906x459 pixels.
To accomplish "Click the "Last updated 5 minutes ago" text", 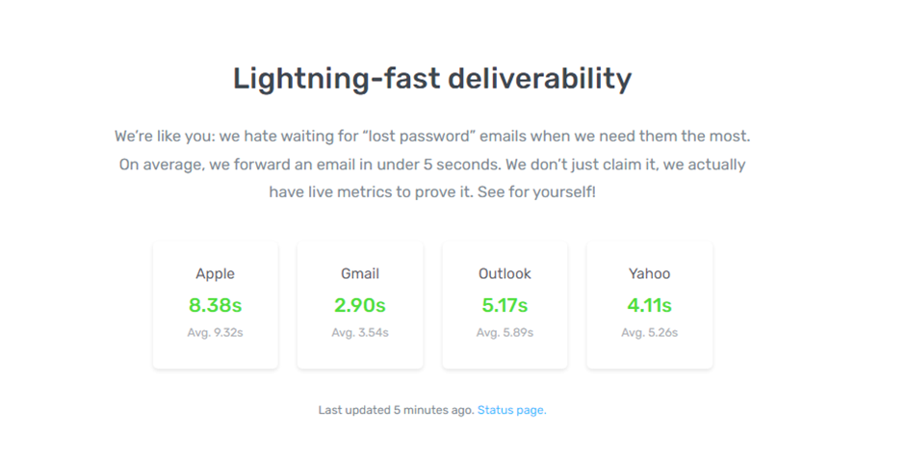I will (x=396, y=410).
